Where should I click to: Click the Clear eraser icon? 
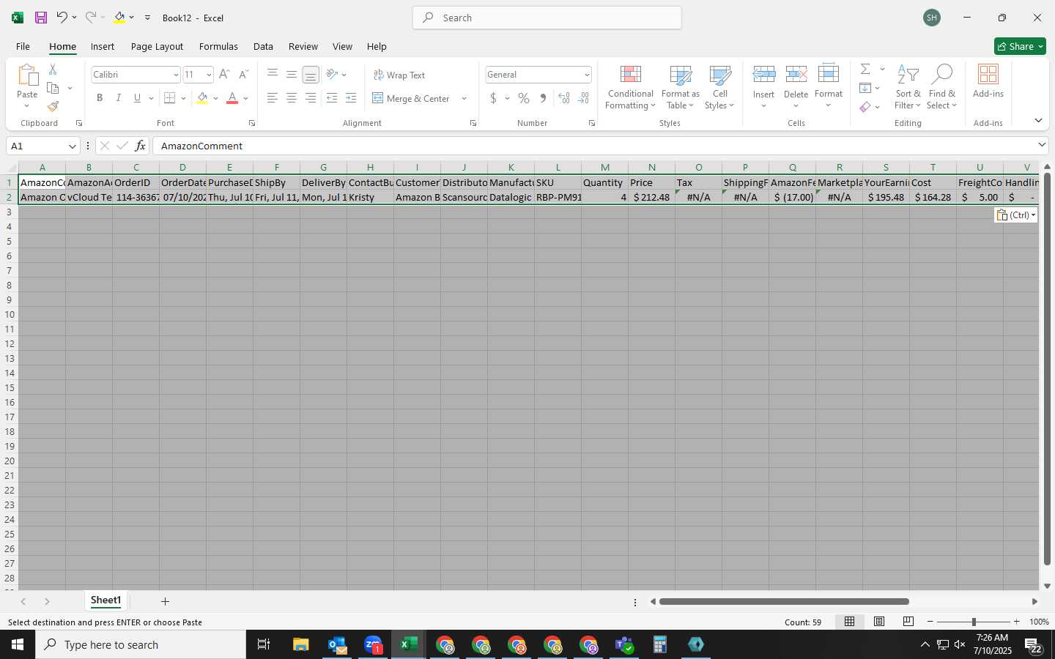pos(865,107)
